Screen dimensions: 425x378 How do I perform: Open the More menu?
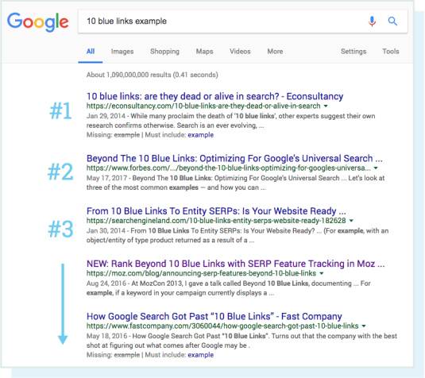click(x=275, y=52)
